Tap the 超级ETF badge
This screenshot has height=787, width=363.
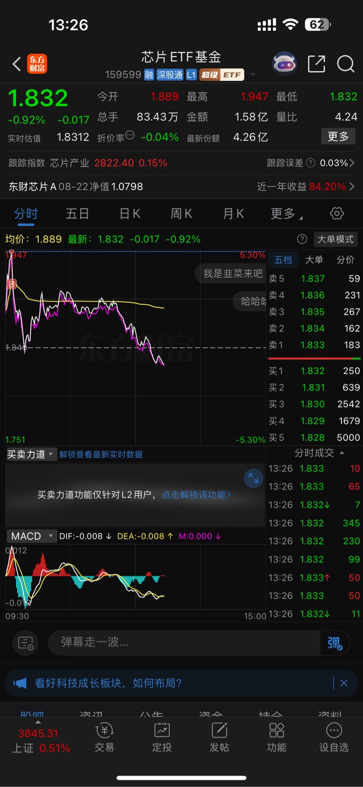click(222, 75)
